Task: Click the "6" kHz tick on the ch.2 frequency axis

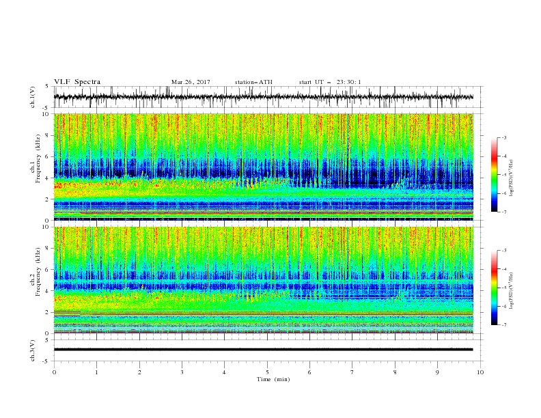Action: tap(47, 270)
